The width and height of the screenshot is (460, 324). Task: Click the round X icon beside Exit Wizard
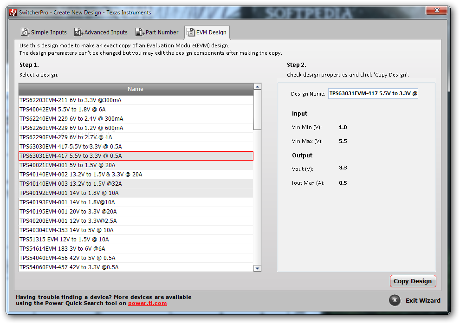[395, 300]
